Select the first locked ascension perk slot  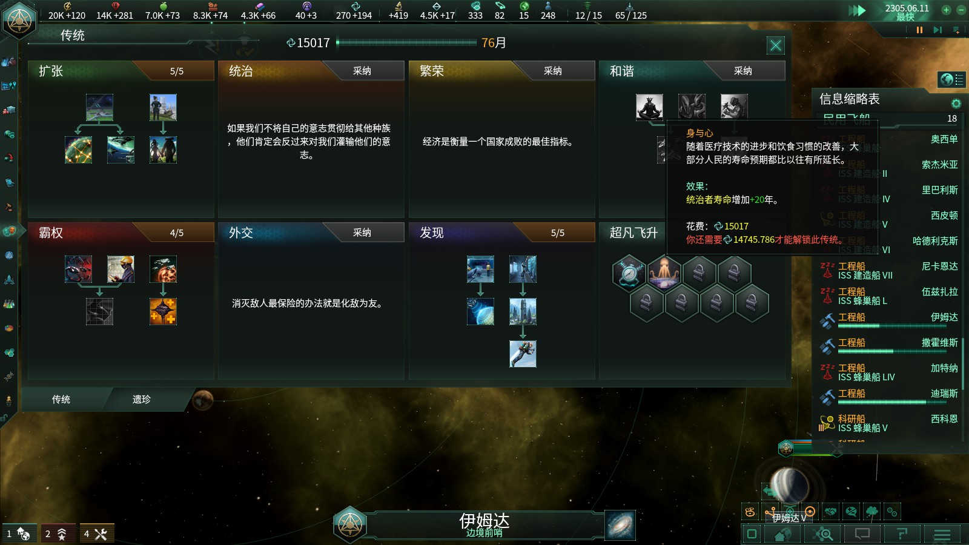click(699, 272)
